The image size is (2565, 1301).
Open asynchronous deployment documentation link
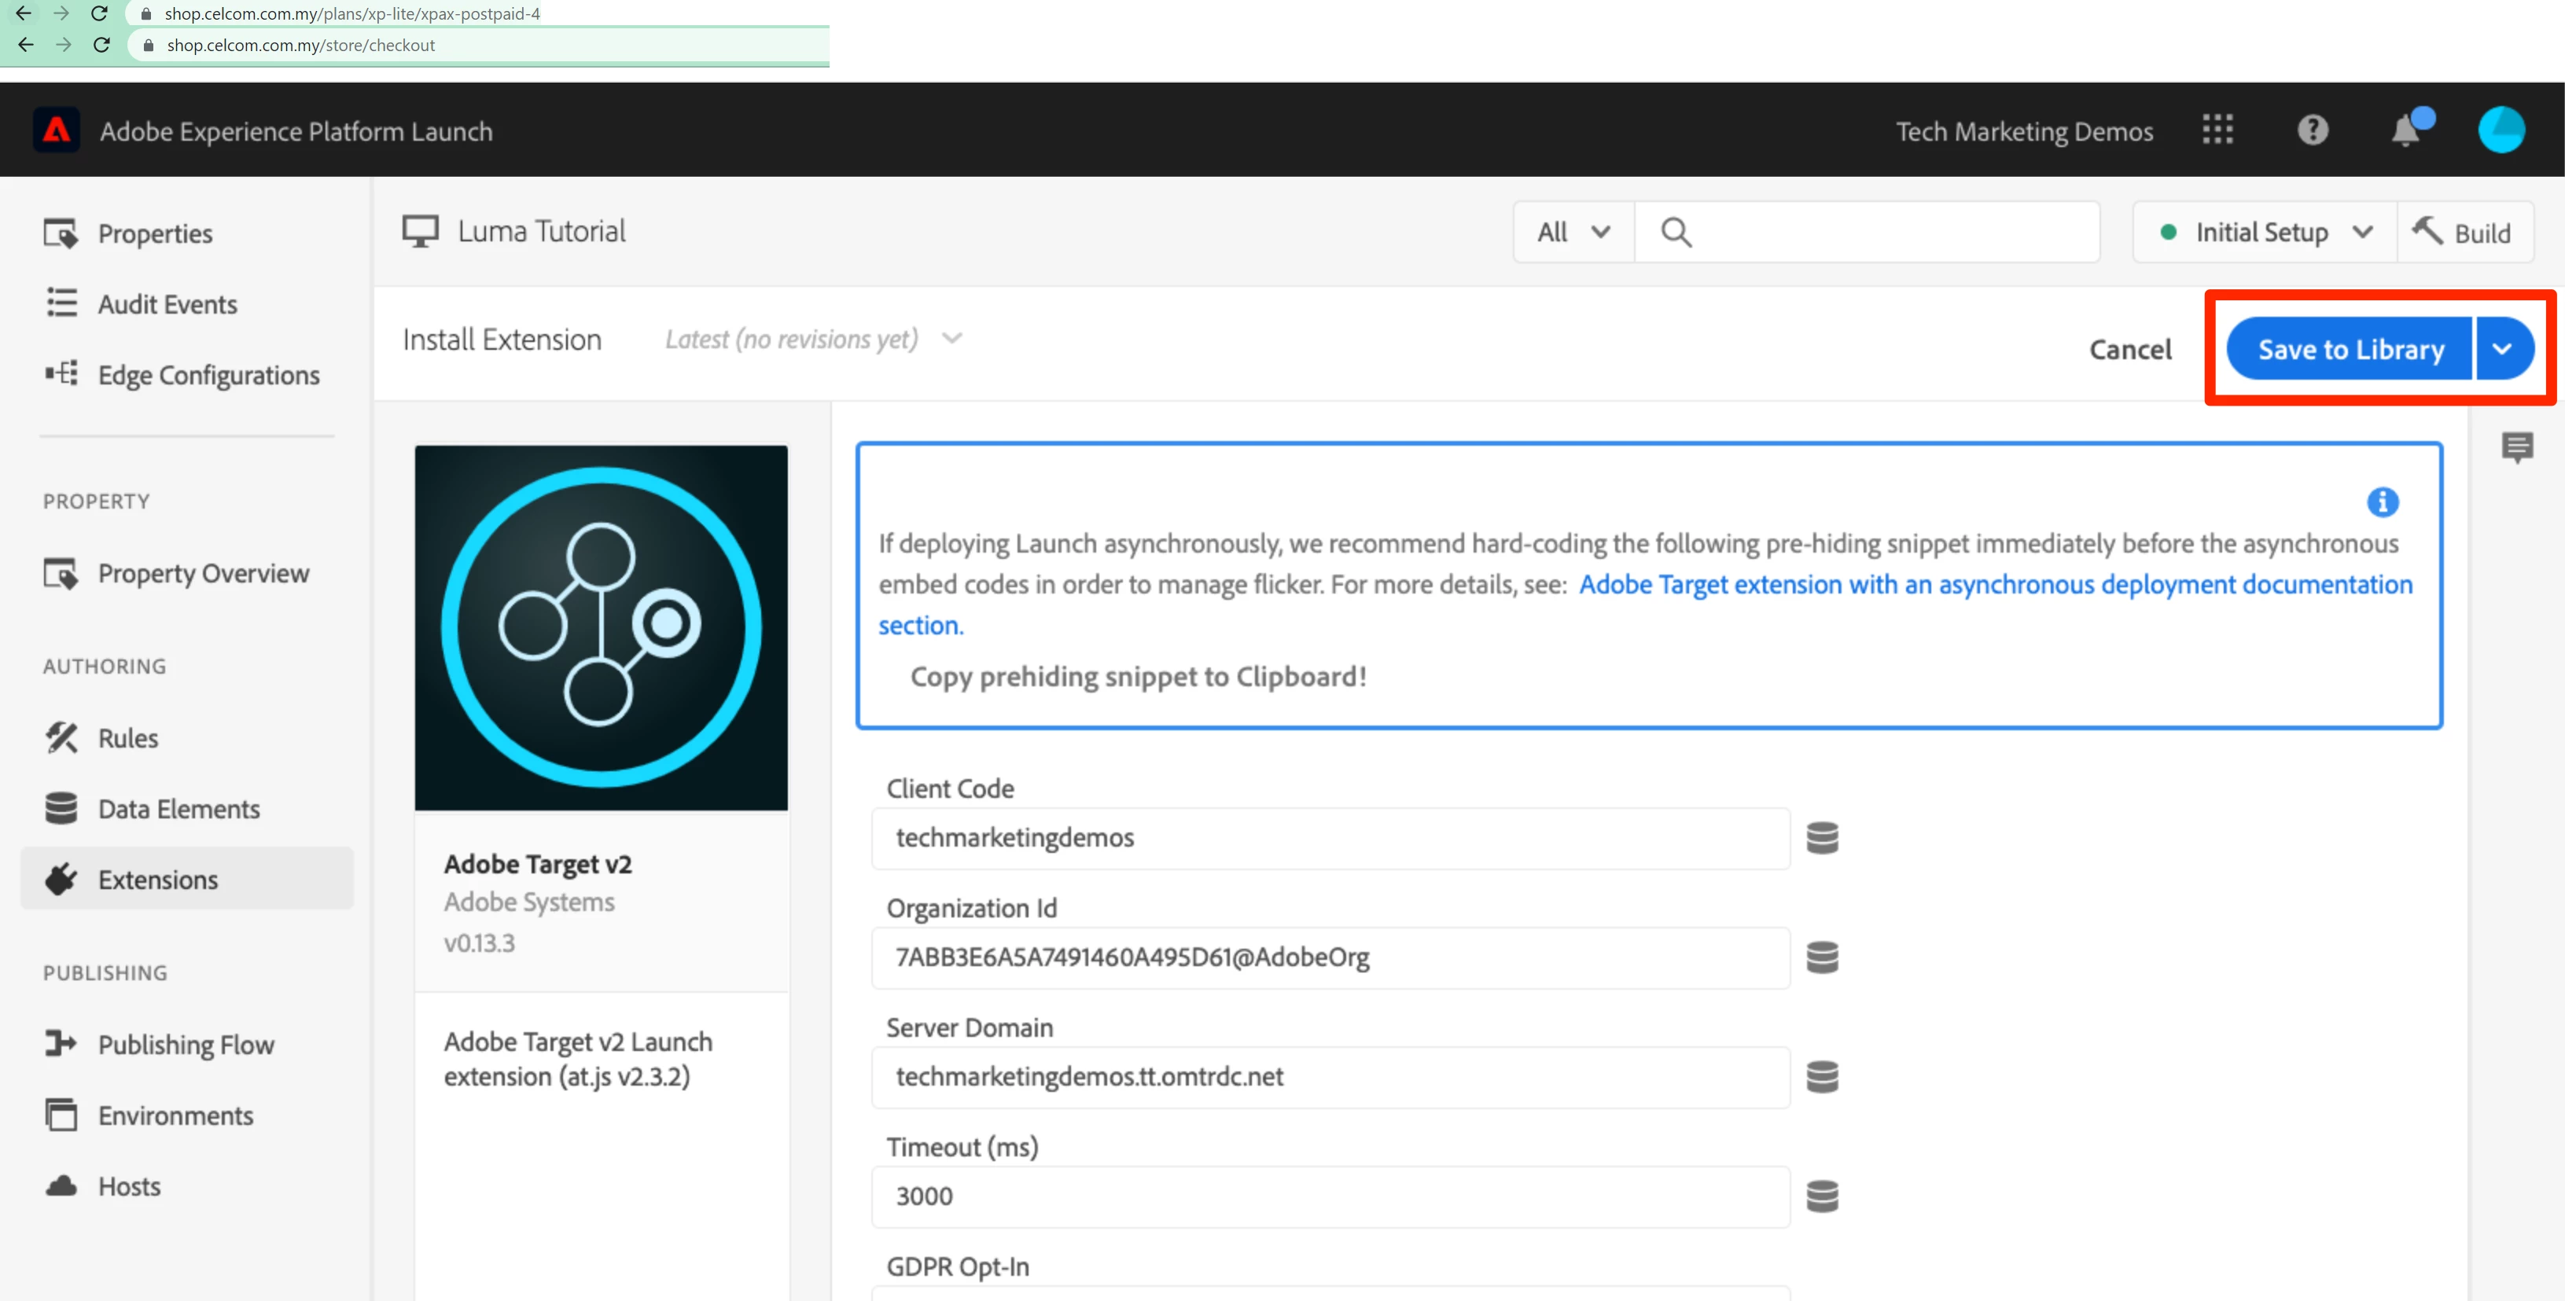point(1994,584)
